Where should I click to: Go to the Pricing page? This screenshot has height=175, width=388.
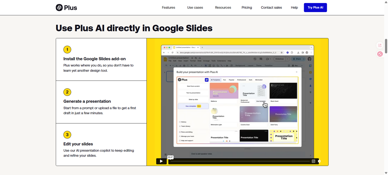[247, 8]
